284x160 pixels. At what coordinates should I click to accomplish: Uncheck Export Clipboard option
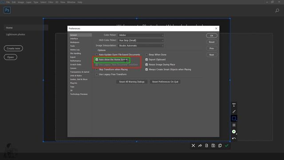point(146,60)
